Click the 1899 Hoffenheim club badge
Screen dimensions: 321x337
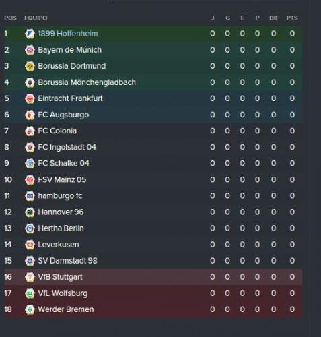tap(30, 34)
